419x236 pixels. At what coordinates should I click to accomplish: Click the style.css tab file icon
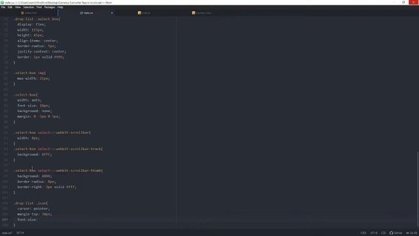(x=81, y=13)
